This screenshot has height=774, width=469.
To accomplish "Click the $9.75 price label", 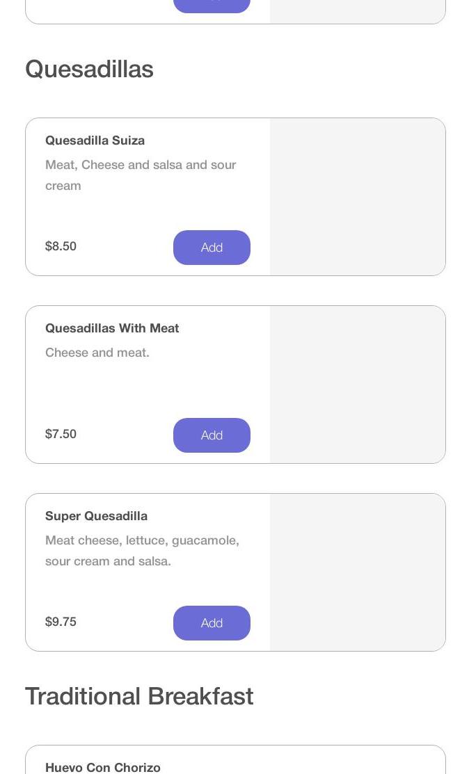I will click(61, 622).
